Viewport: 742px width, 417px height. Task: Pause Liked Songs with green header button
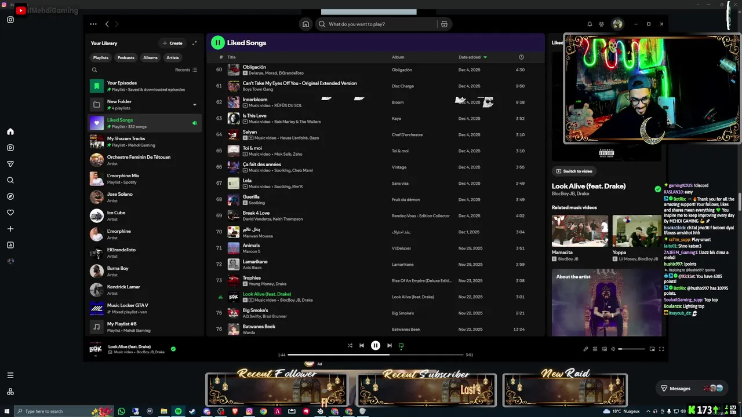[217, 42]
